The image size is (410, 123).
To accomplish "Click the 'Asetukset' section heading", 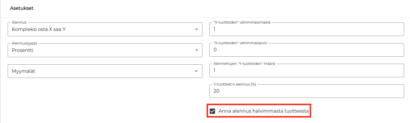I will [22, 8].
